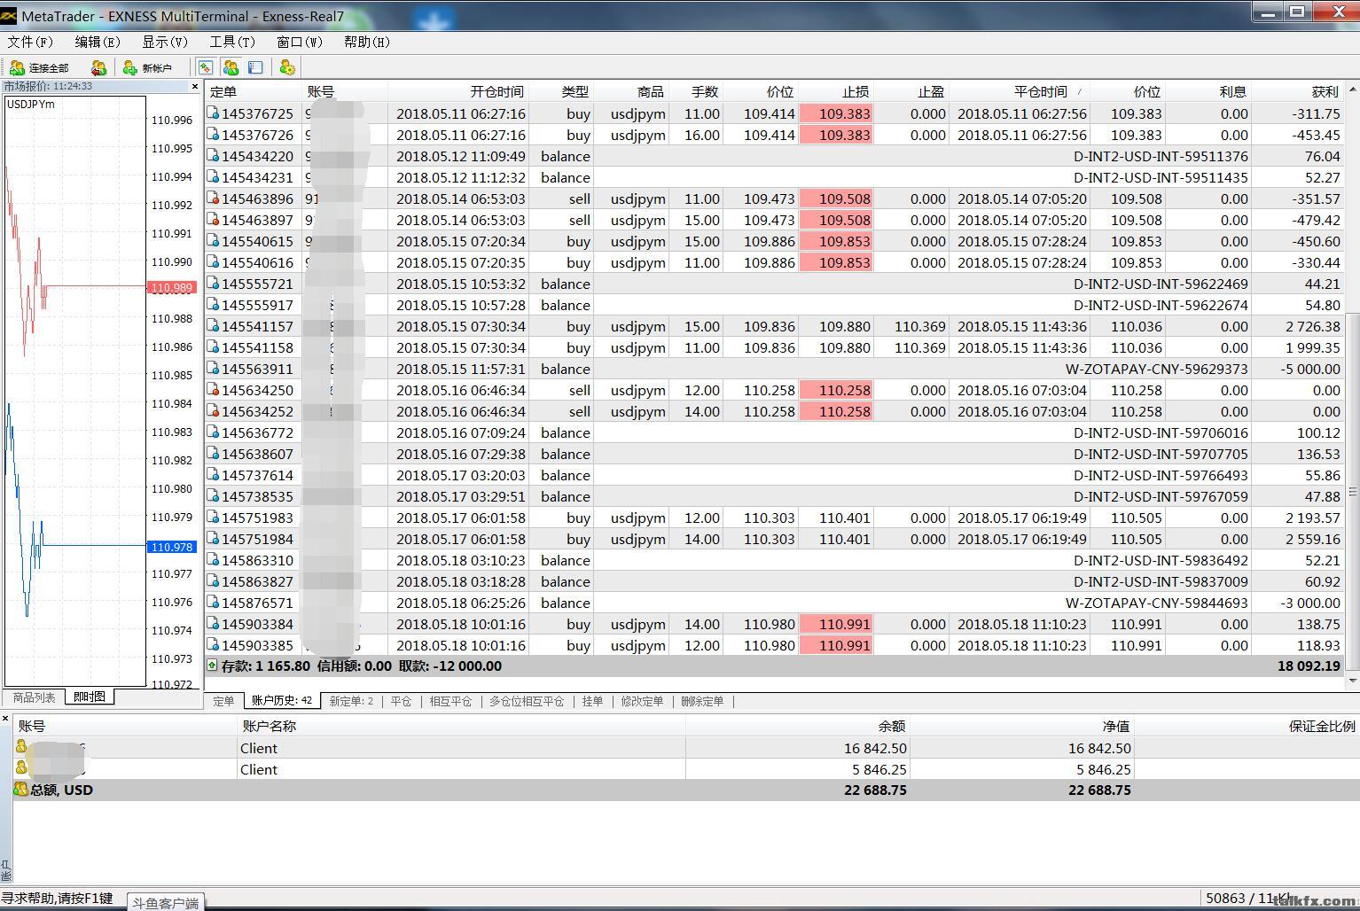Toggle the Market Watch arrows icon in toolbar
The image size is (1360, 911).
pos(206,67)
